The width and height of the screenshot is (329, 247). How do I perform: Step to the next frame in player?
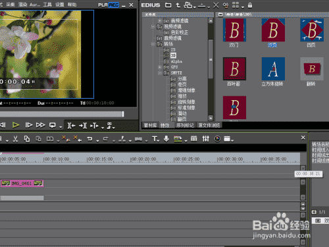29,125
